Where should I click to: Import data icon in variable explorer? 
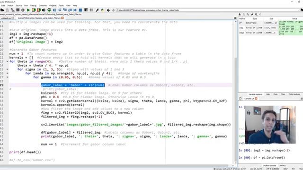click(x=240, y=15)
